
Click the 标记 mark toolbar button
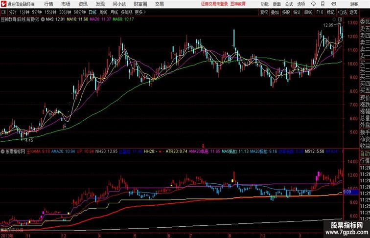point(330,12)
